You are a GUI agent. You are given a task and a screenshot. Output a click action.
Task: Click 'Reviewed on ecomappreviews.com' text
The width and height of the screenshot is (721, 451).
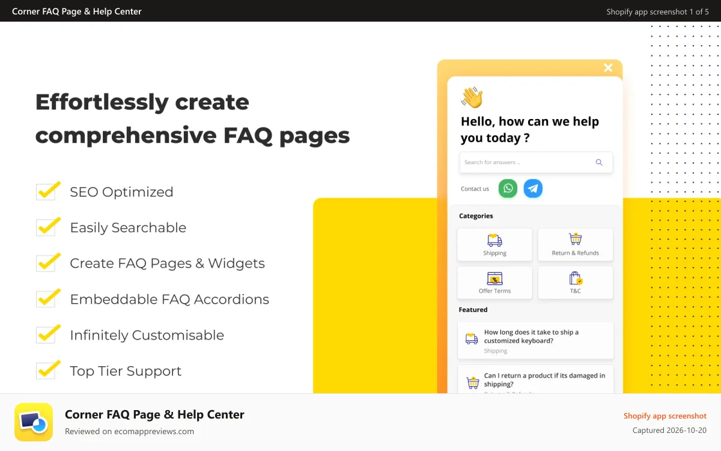pos(129,431)
